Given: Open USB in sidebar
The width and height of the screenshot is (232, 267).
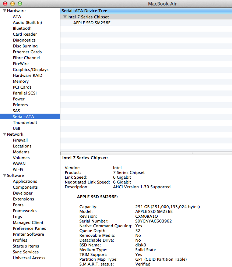Looking at the screenshot, I should tap(17, 128).
